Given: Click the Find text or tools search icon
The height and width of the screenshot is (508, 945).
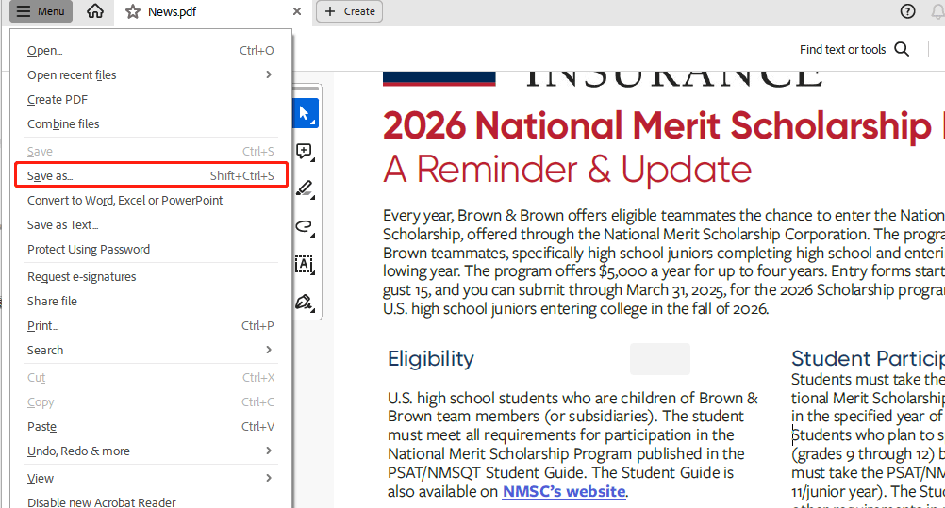Looking at the screenshot, I should [x=902, y=49].
